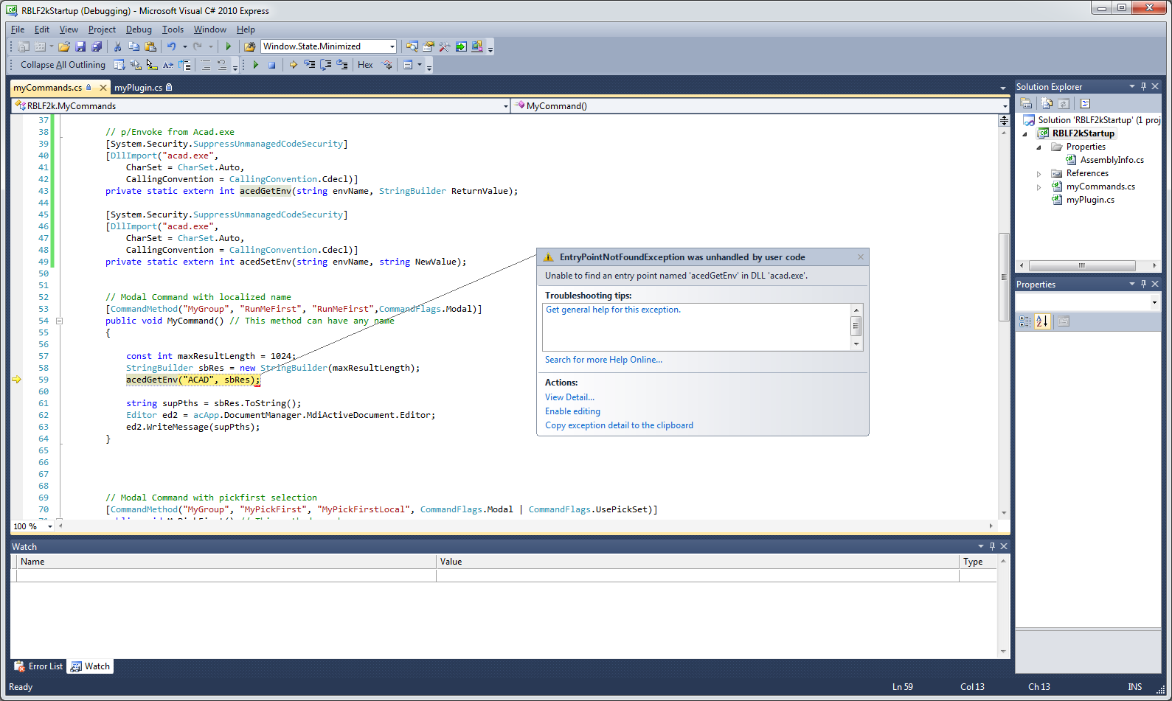Click the Step Into icon

point(309,65)
